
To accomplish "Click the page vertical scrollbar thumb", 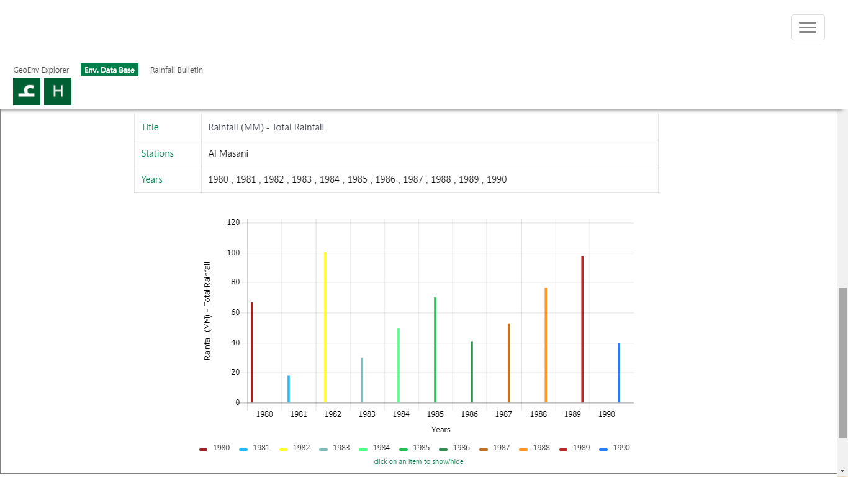I will click(x=842, y=363).
